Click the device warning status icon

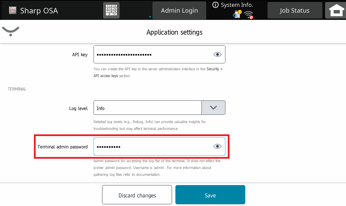[x=237, y=14]
